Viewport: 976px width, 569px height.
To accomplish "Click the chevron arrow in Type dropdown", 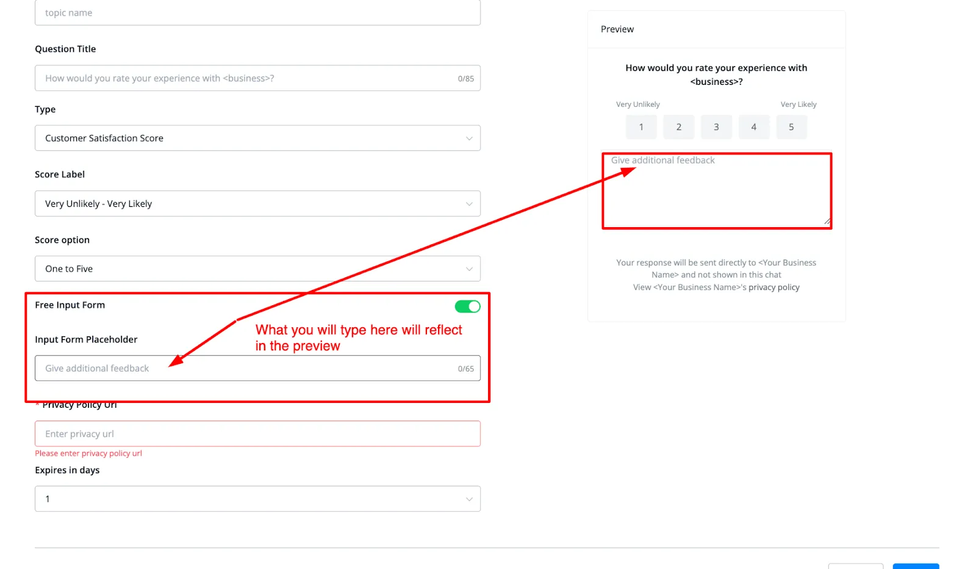I will click(x=469, y=139).
